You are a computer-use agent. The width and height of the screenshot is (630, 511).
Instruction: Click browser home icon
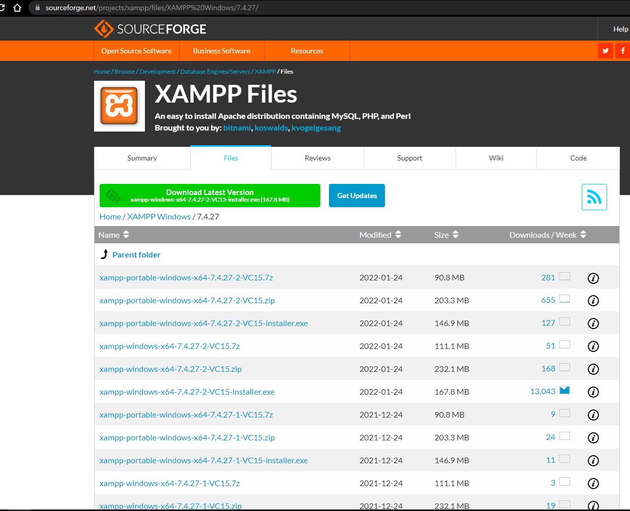coord(17,8)
